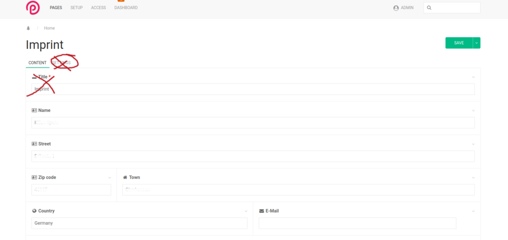Screen dimensions: 508x240
Task: Open the Setup menu
Action: tap(77, 8)
